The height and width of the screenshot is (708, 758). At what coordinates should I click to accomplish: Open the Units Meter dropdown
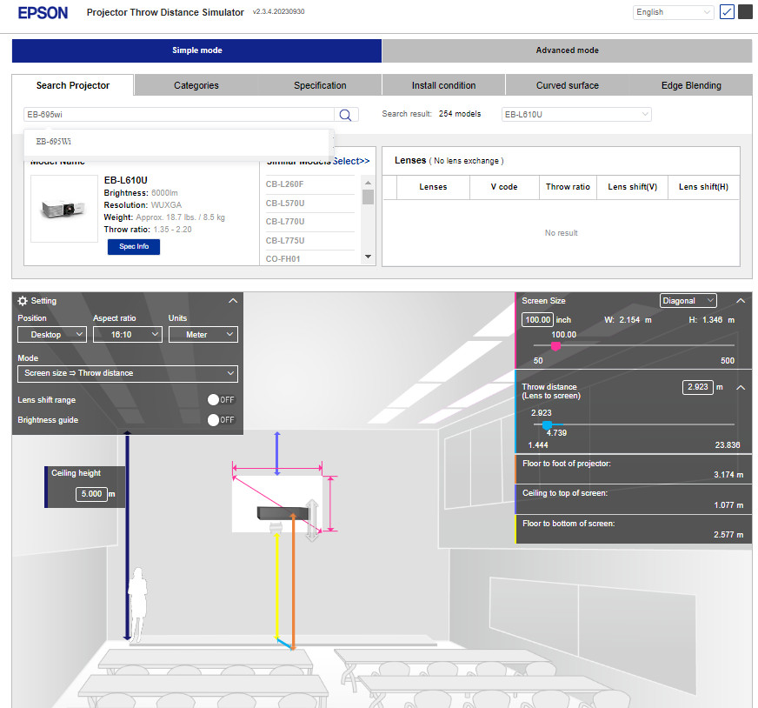[203, 335]
